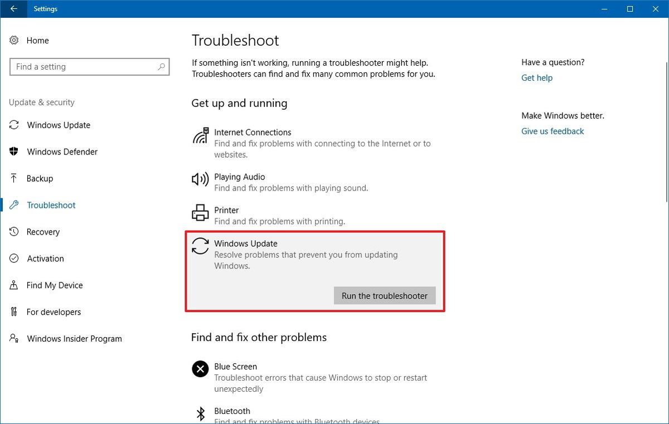Select the Windows Defender shield icon
Screen dimensions: 669x424
14,152
